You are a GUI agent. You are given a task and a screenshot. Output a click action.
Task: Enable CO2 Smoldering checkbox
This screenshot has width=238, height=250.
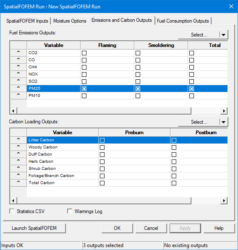click(138, 53)
